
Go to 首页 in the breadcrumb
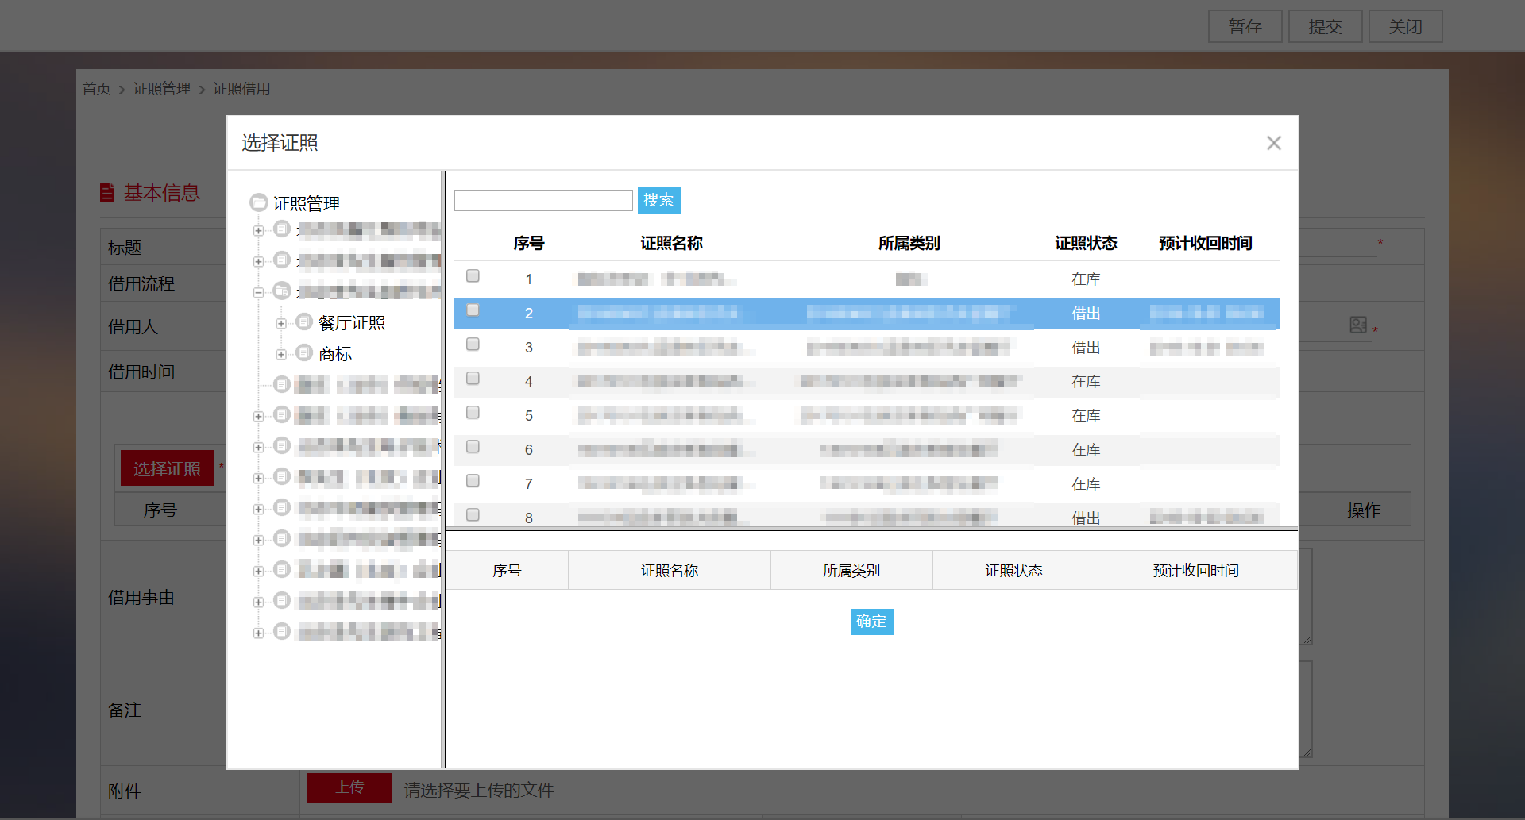pyautogui.click(x=97, y=89)
